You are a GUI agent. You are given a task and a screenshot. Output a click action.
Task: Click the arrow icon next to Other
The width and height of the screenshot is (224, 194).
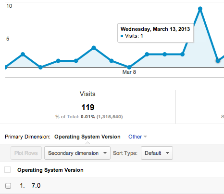145,137
